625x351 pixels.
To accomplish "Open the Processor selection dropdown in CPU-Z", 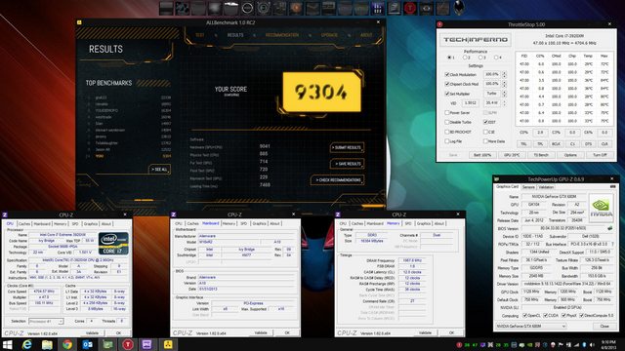I will pos(46,321).
